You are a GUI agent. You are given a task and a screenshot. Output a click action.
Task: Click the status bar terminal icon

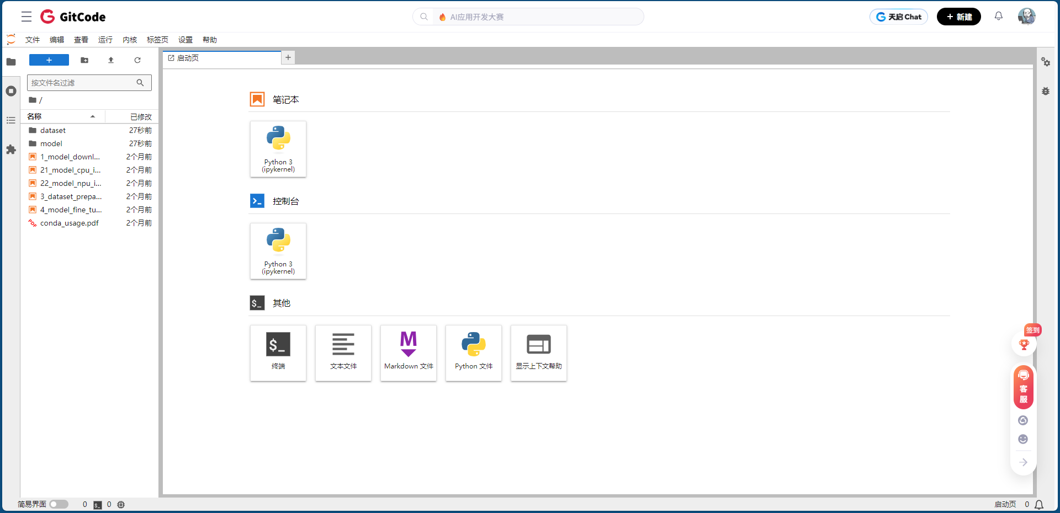pos(98,505)
